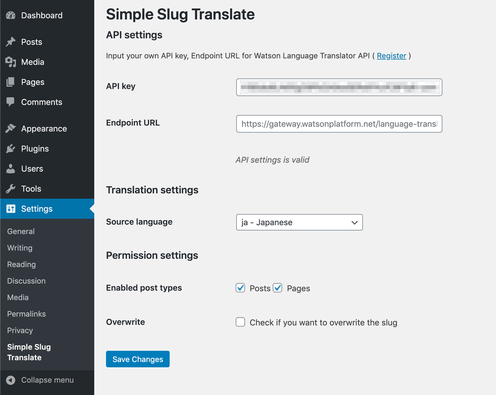This screenshot has height=395, width=496.
Task: Enable the Overwrite slug checkbox
Action: pos(240,322)
